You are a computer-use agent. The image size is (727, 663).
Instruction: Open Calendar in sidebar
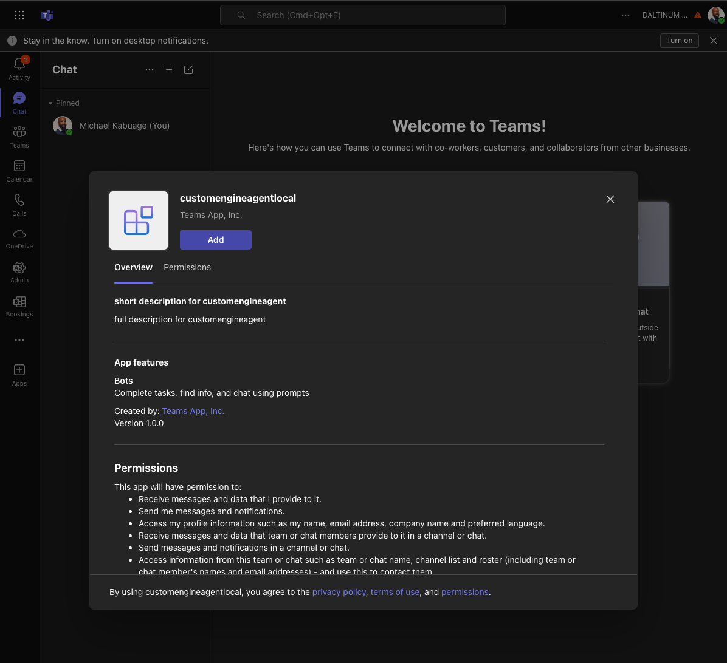click(x=19, y=171)
